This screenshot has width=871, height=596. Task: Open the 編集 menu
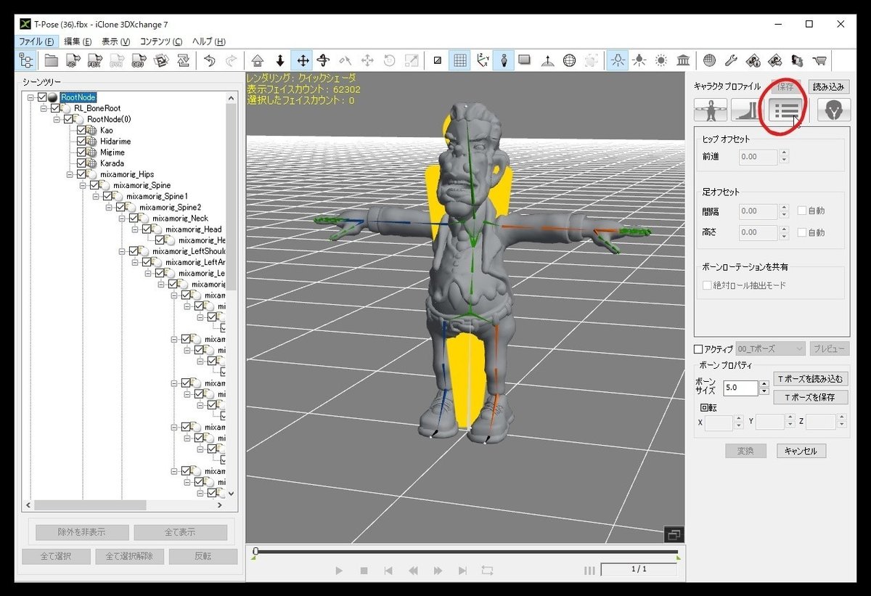pos(78,41)
